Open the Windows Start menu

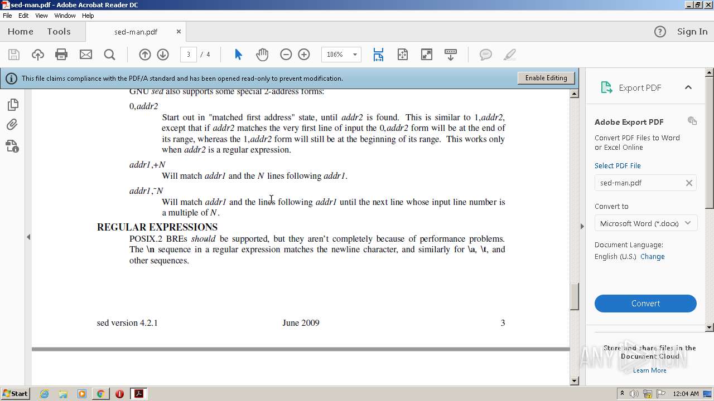pyautogui.click(x=15, y=393)
